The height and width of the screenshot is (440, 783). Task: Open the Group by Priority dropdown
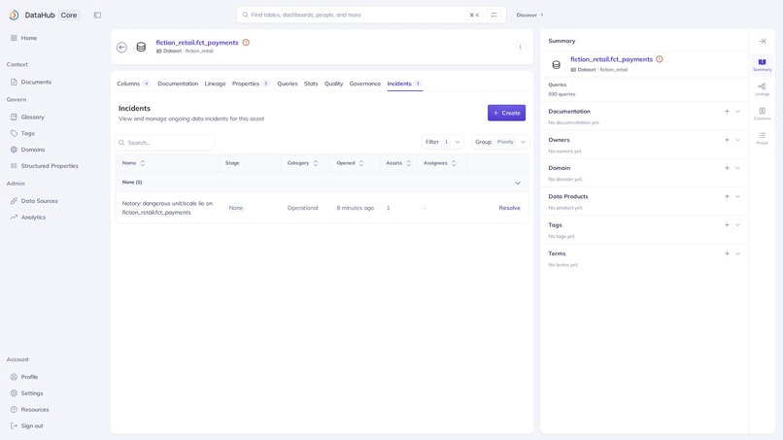[x=500, y=142]
